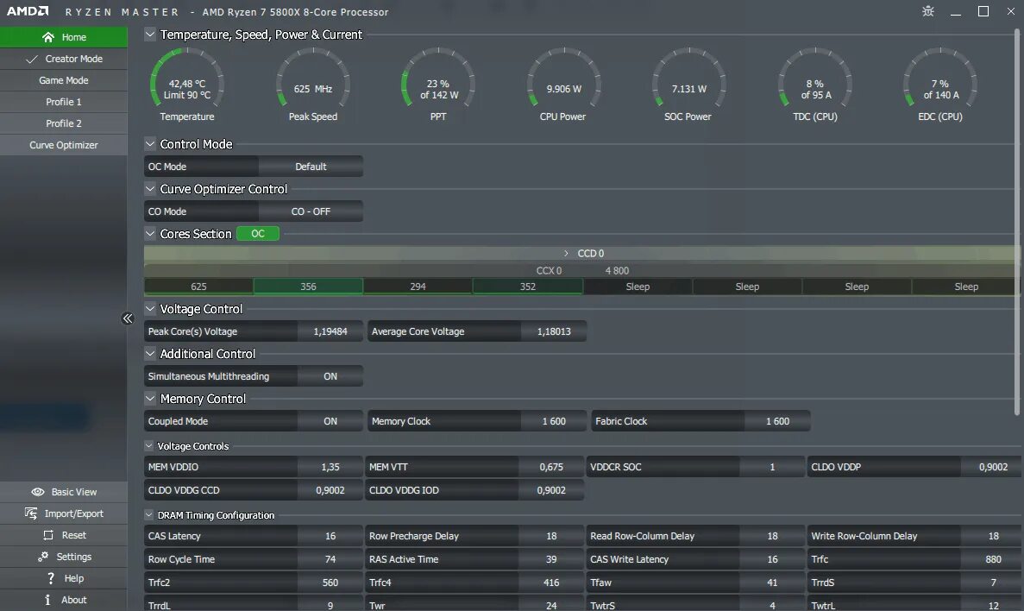Open Help
Screen dimensions: 1024x611
(64, 578)
